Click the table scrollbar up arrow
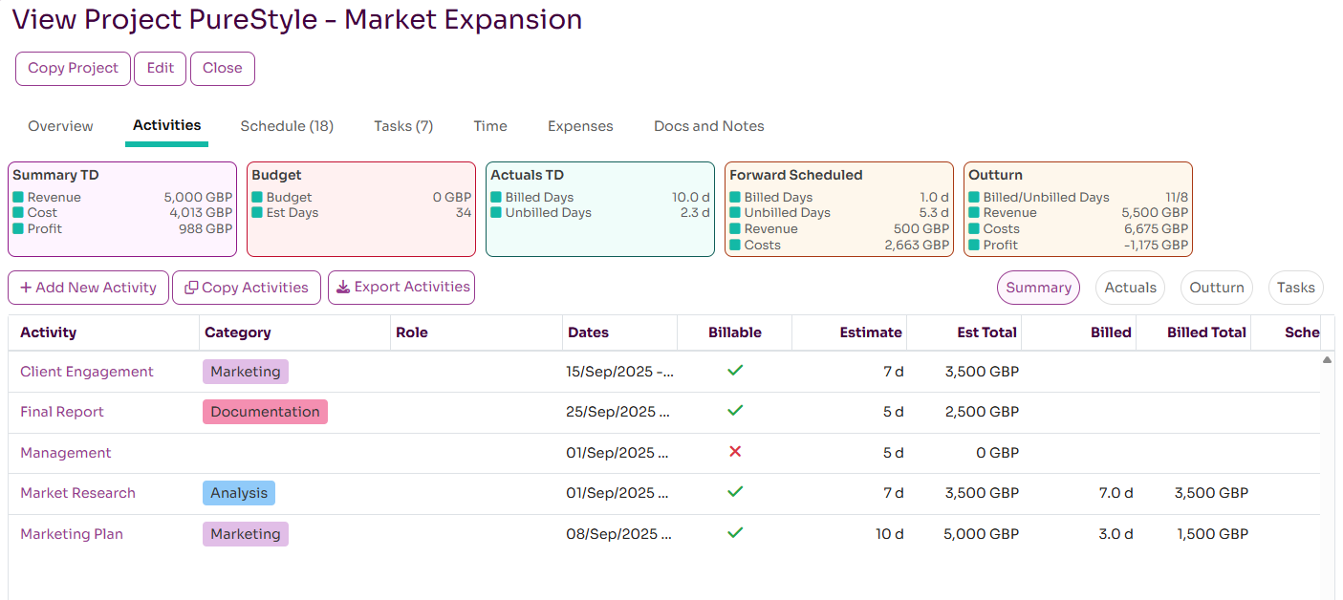 (x=1327, y=360)
